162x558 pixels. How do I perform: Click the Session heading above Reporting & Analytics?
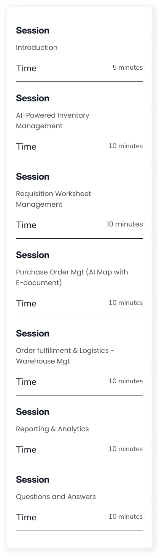point(33,412)
